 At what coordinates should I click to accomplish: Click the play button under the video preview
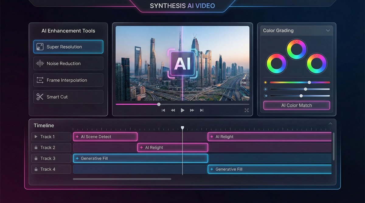coord(182,110)
